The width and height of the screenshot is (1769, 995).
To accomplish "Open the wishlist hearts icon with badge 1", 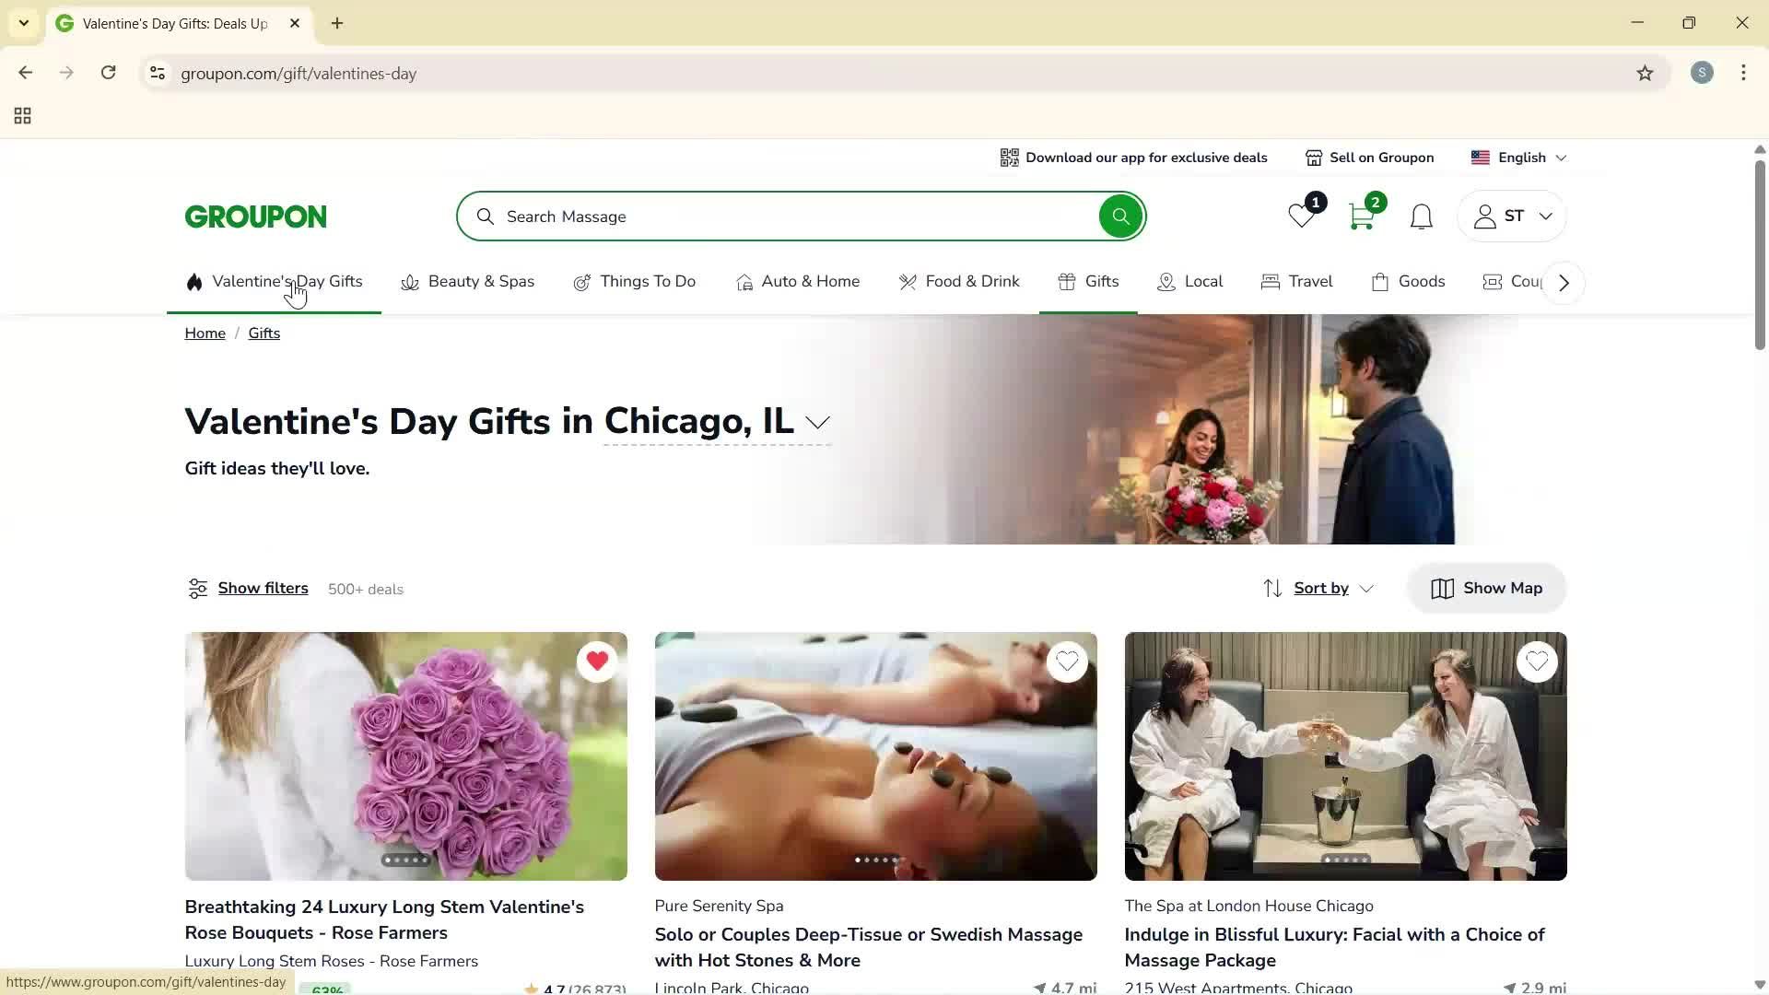I will [1300, 216].
